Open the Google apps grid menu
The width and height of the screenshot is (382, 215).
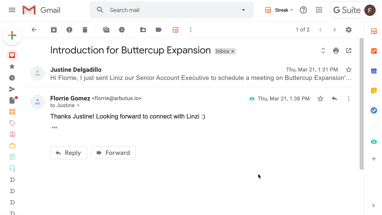(x=319, y=10)
